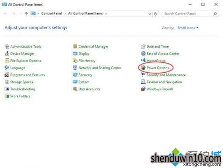Click the title bar window icon

(x=4, y=4)
